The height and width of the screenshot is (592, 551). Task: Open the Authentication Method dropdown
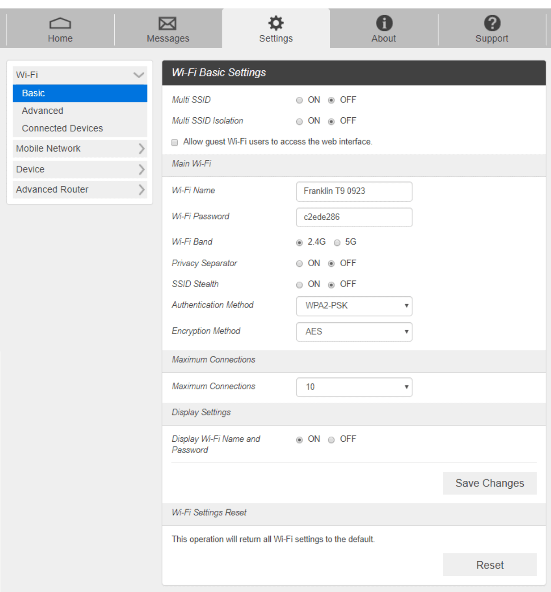click(354, 306)
